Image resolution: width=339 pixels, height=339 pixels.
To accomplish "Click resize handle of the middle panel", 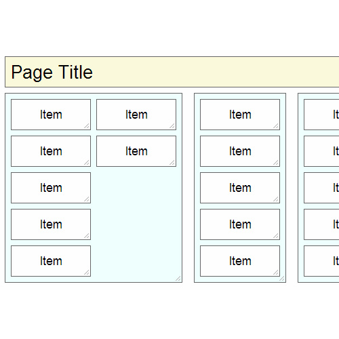I will click(x=282, y=279).
